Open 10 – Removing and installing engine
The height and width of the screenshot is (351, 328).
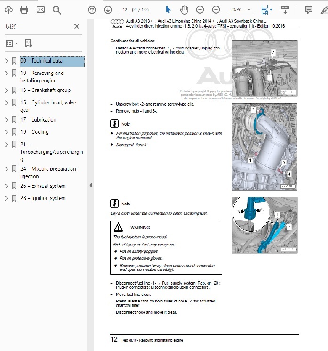[x=42, y=76]
